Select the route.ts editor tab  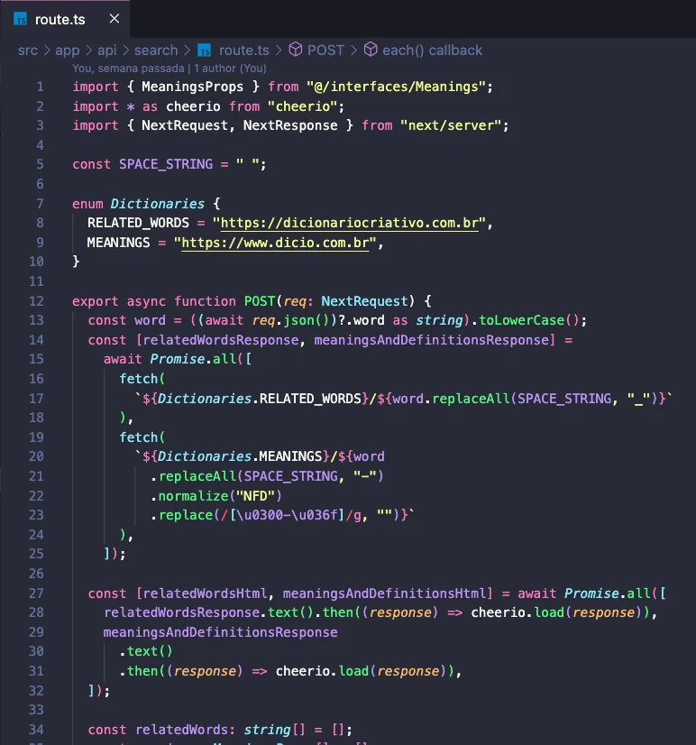[65, 19]
